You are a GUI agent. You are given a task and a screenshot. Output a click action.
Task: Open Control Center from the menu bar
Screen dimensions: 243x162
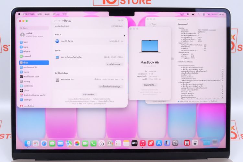pos(204,14)
